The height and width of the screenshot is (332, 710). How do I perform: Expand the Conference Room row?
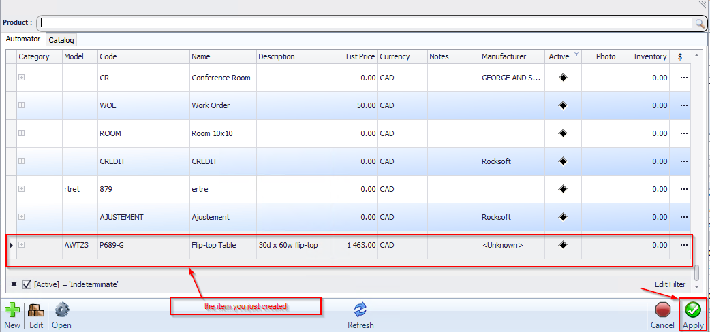[x=22, y=78]
